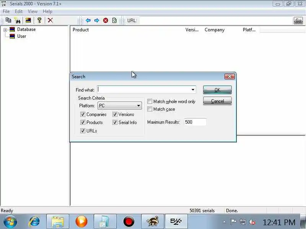Click the User books icon in the tree
This screenshot has height=229, width=306.
pos(12,36)
